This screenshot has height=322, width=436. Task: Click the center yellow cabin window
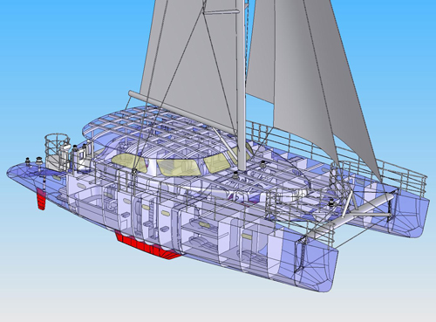pos(180,168)
